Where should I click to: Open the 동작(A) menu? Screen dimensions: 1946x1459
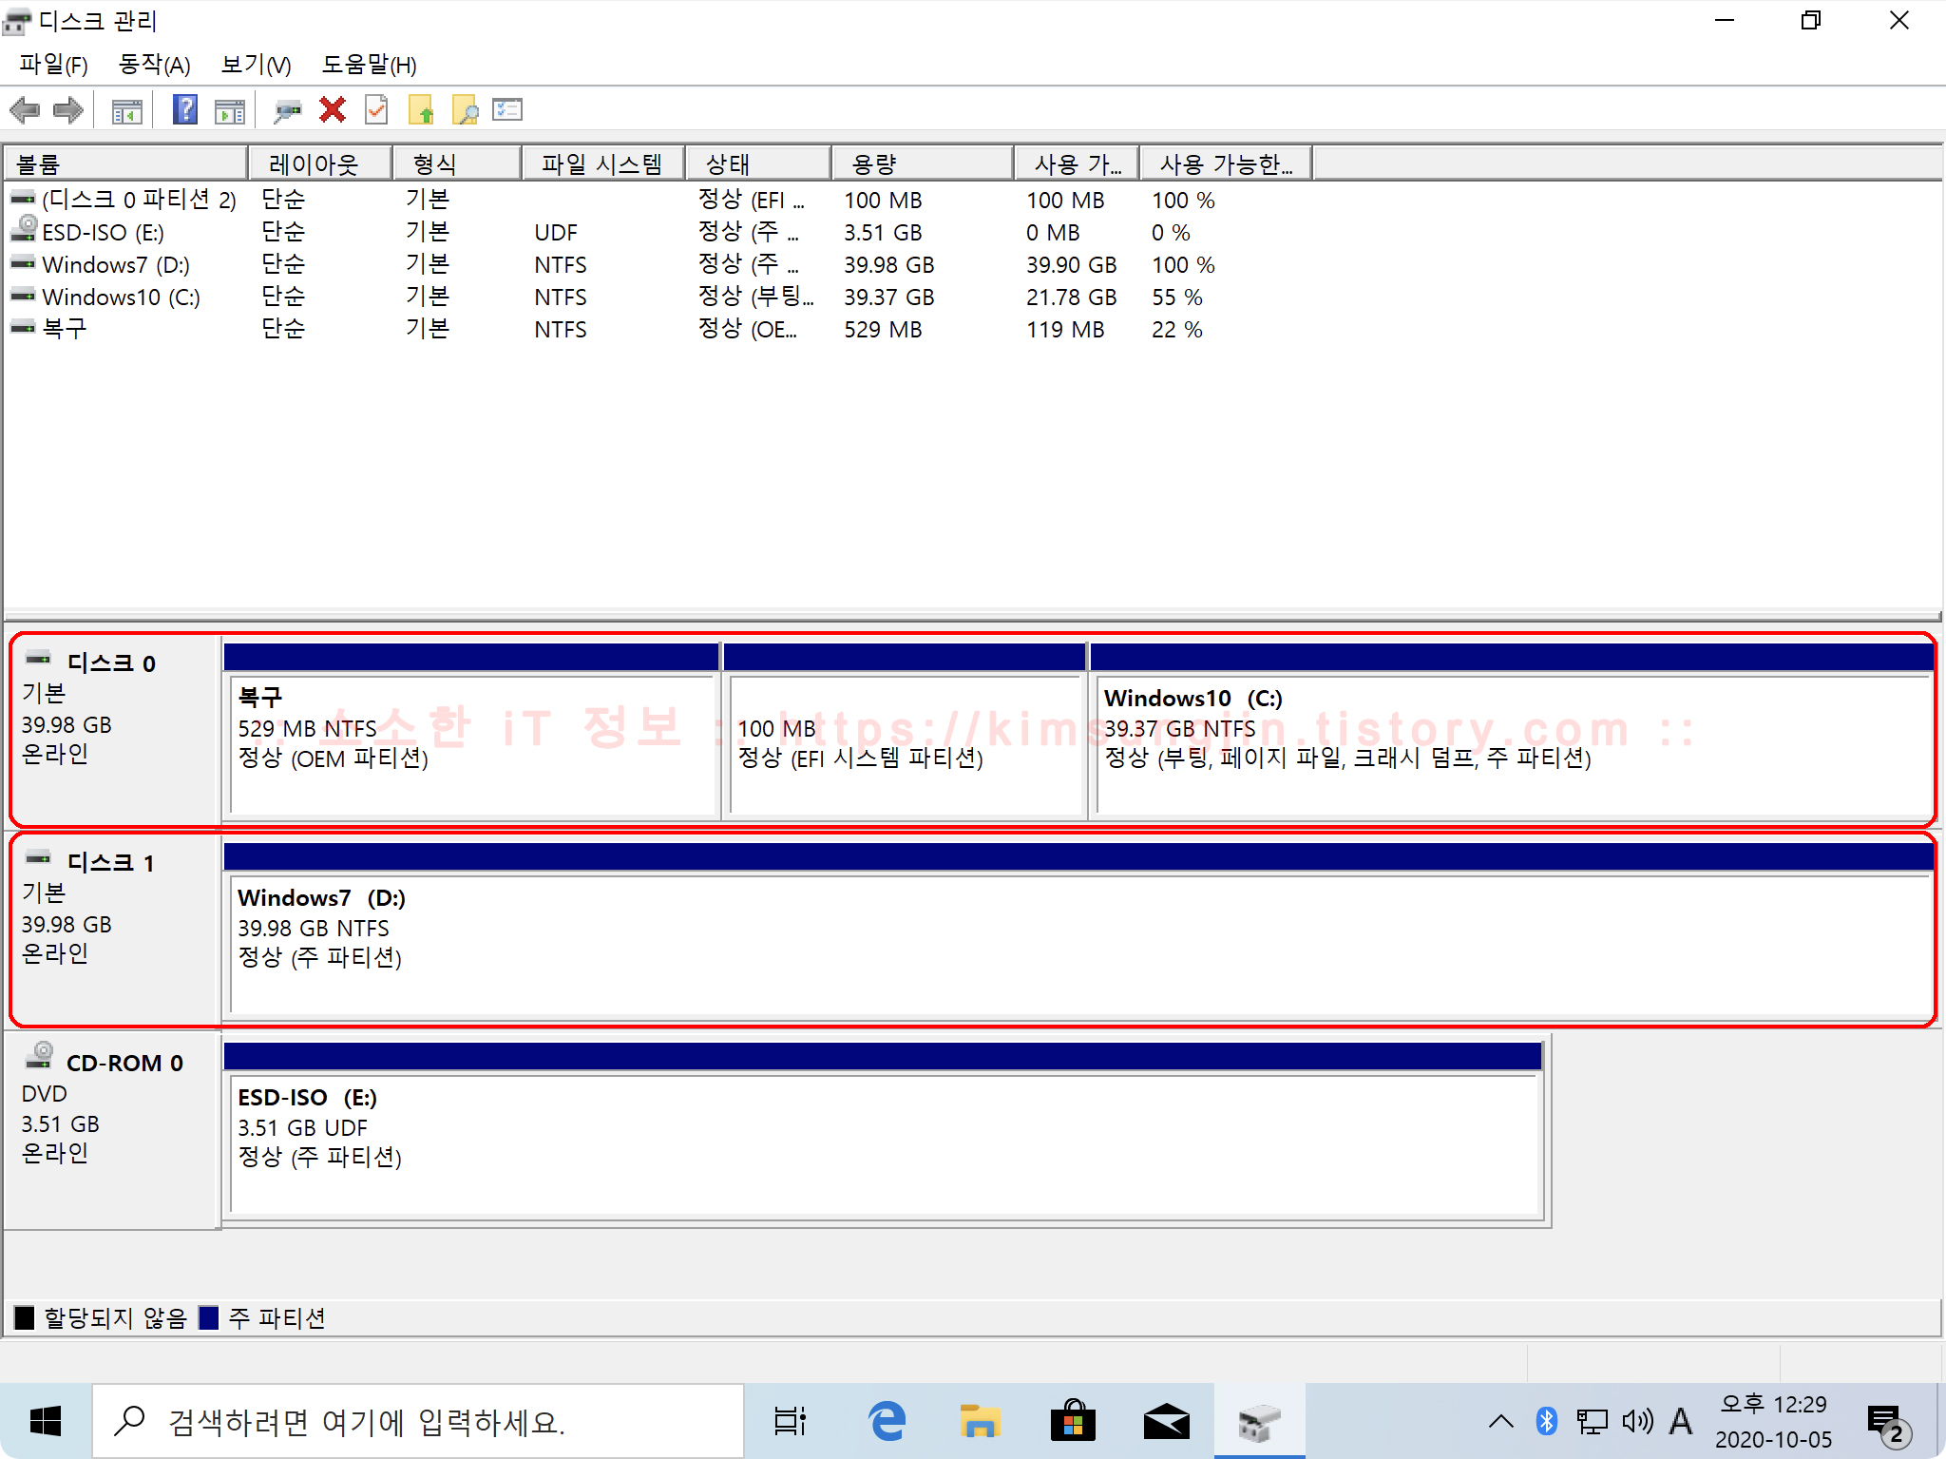(154, 65)
